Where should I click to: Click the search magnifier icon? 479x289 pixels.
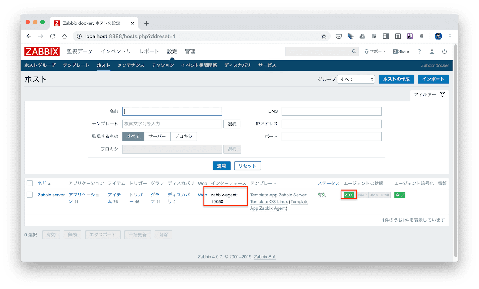pos(354,51)
